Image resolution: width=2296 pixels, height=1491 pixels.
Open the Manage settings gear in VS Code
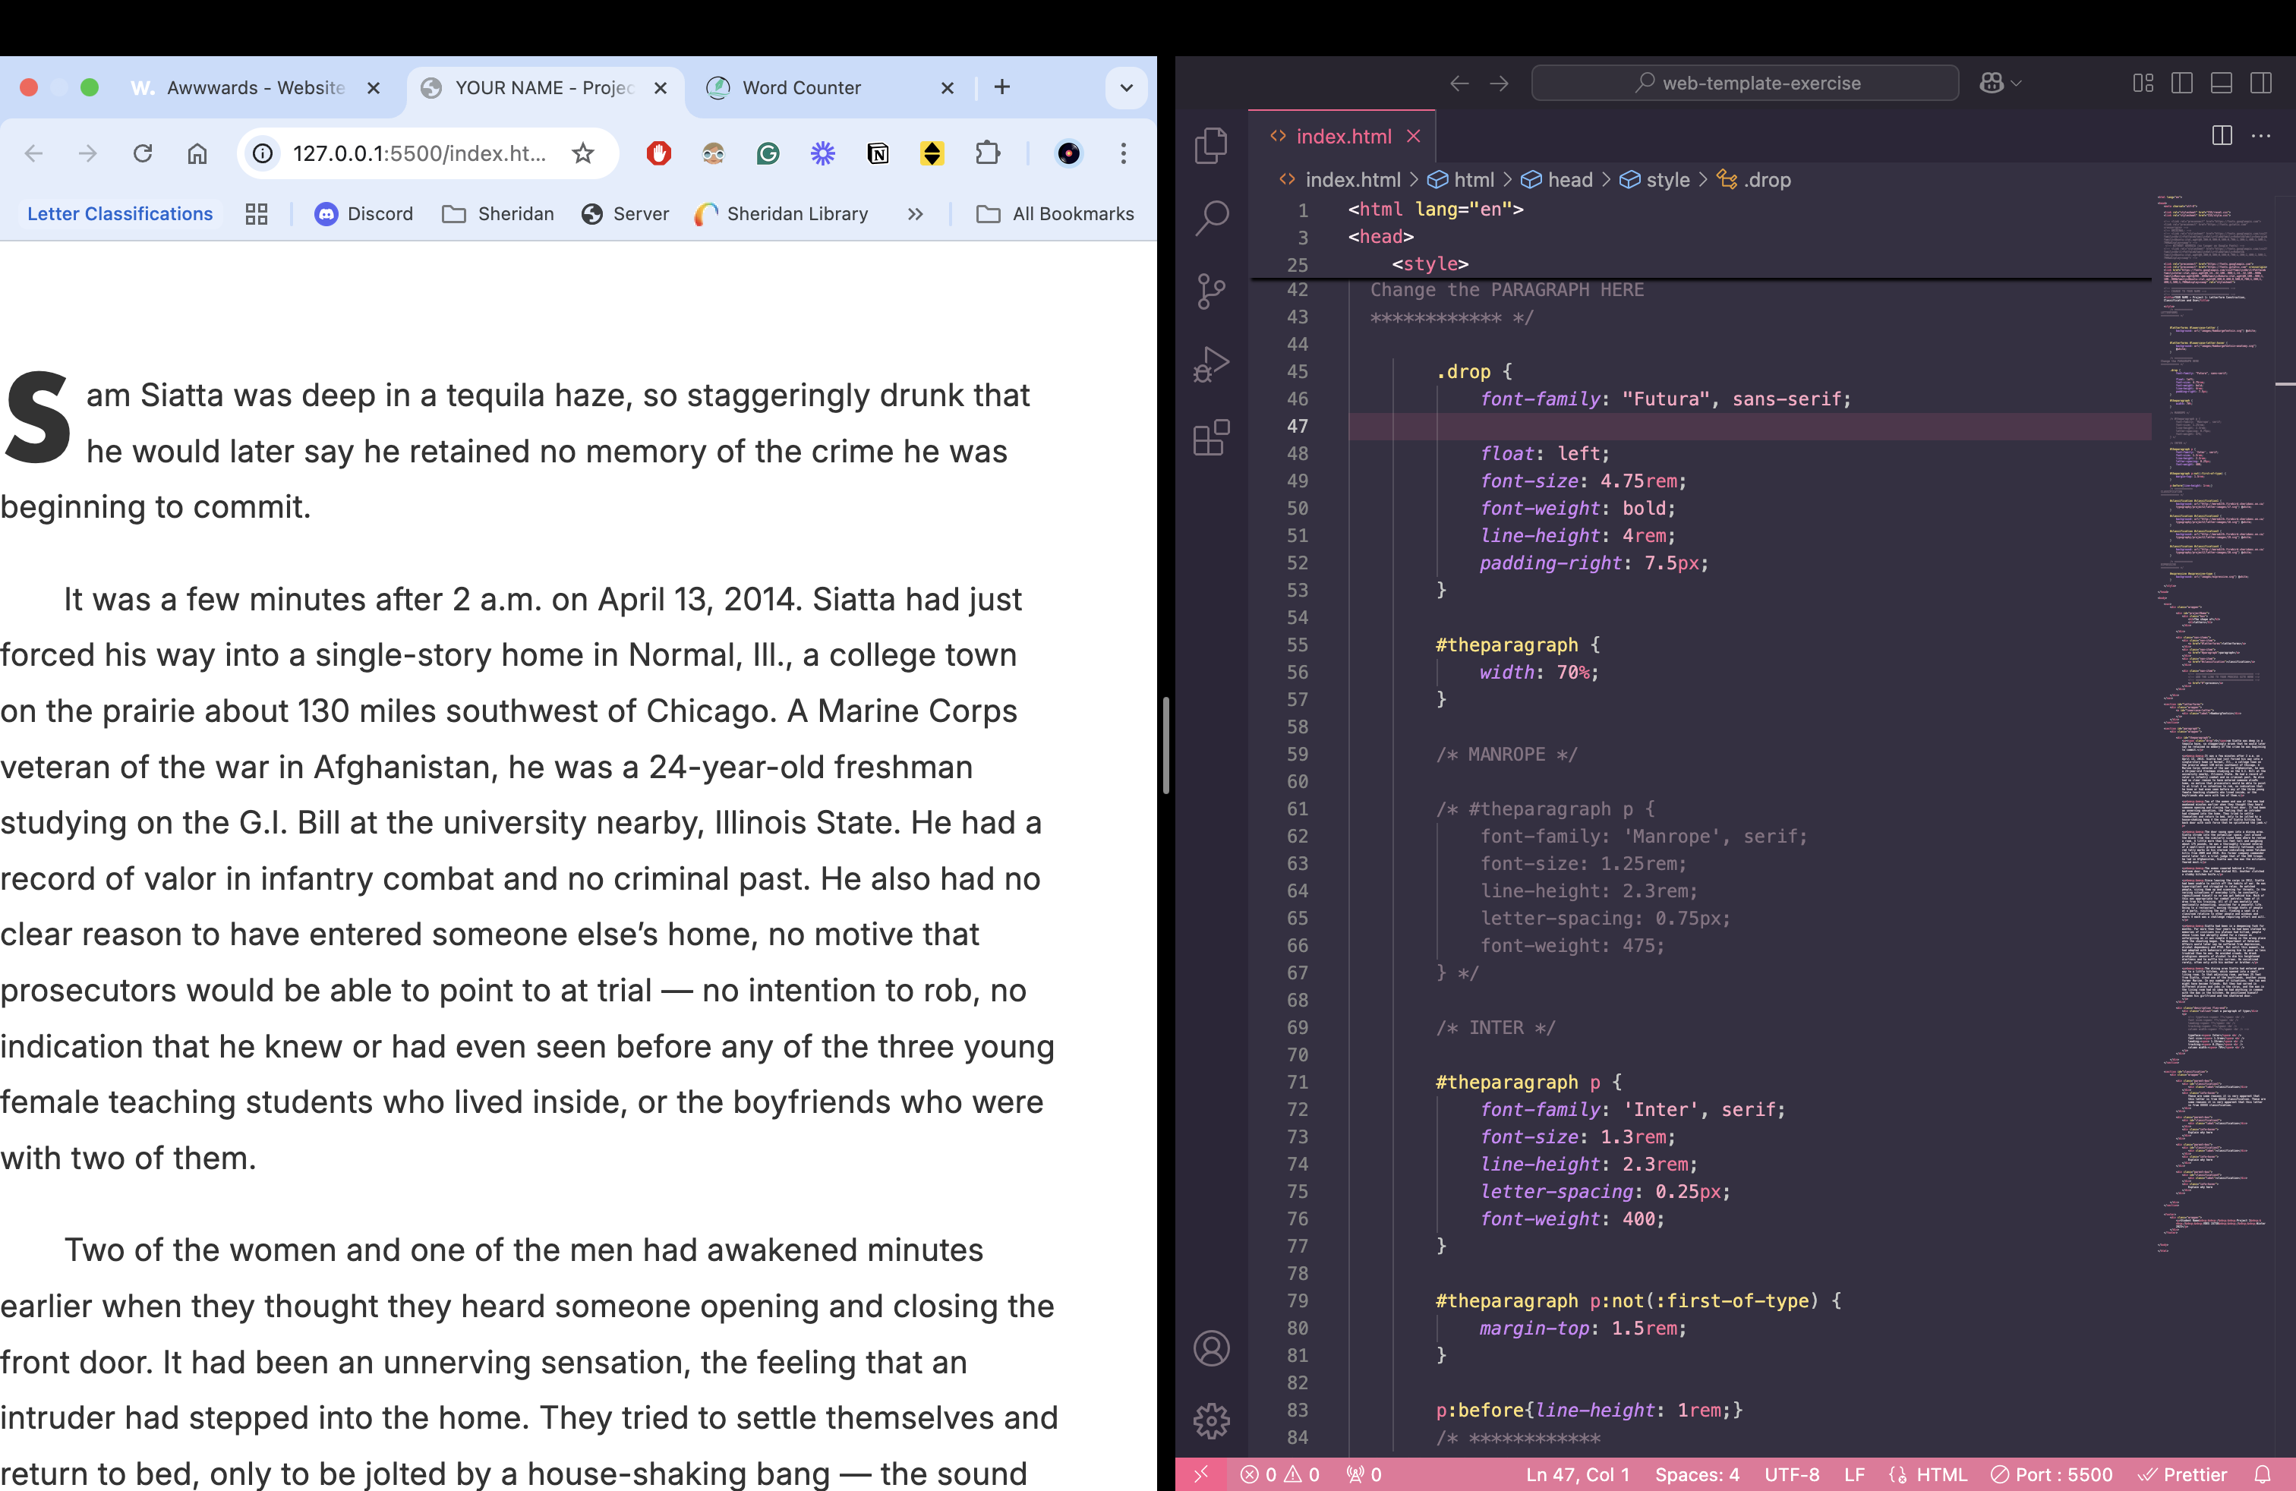[1212, 1420]
